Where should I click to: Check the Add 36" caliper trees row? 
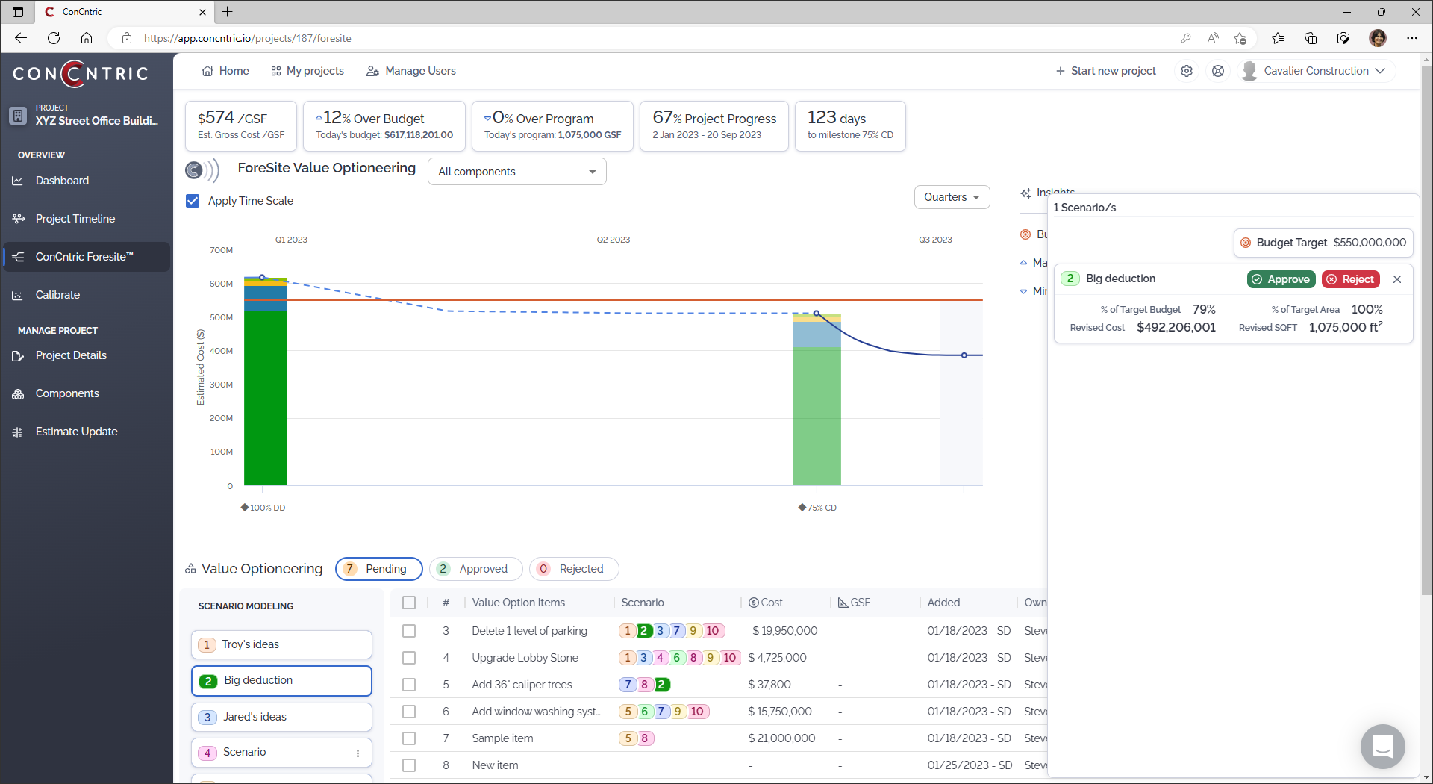coord(409,685)
